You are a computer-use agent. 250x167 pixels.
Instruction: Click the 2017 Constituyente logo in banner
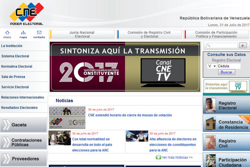coord(89,72)
